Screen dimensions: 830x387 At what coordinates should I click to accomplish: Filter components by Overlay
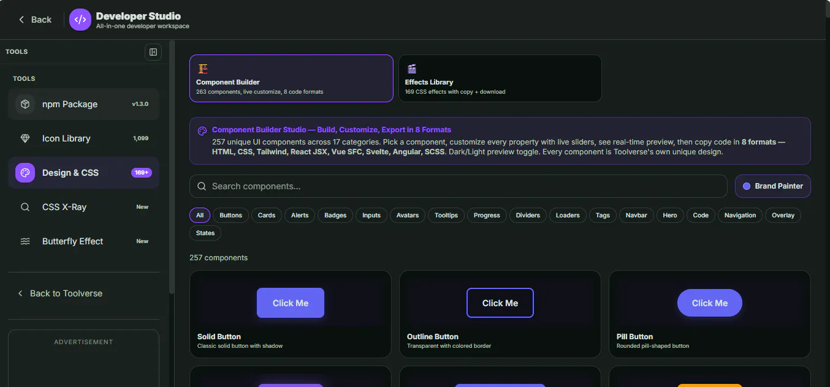coord(783,216)
